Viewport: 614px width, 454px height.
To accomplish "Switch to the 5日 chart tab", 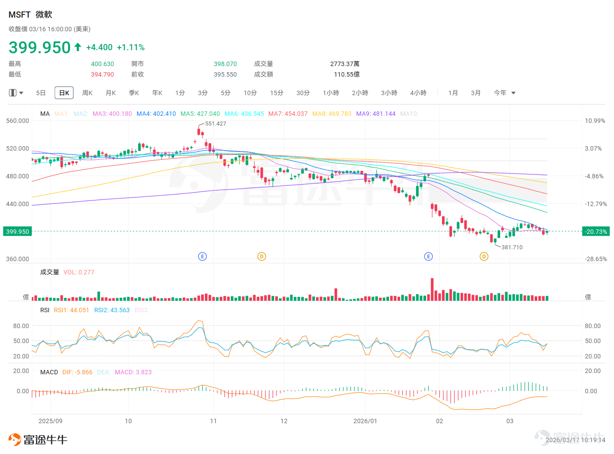I will 41,93.
